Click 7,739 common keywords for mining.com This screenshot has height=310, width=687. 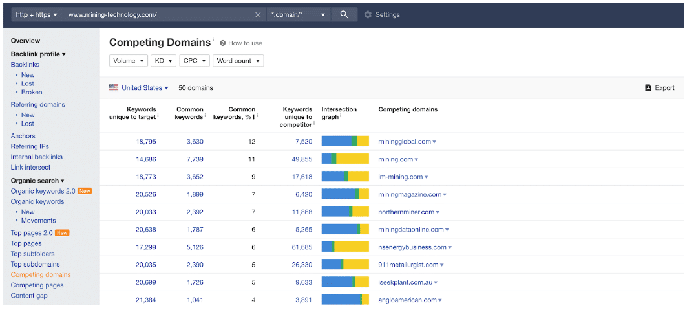tap(194, 159)
